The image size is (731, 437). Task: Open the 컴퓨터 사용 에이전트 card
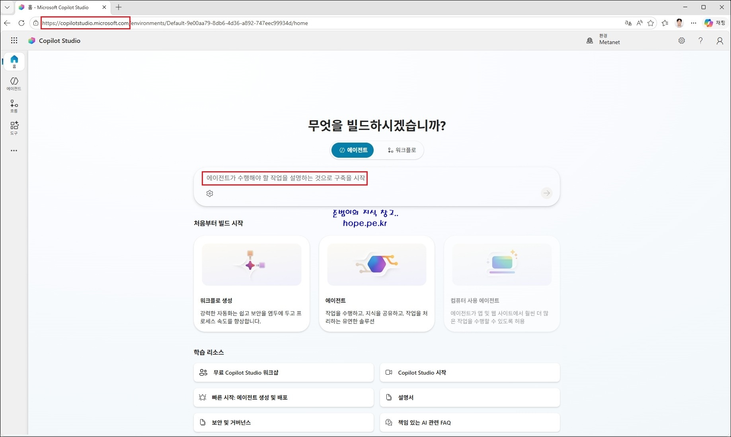[502, 284]
